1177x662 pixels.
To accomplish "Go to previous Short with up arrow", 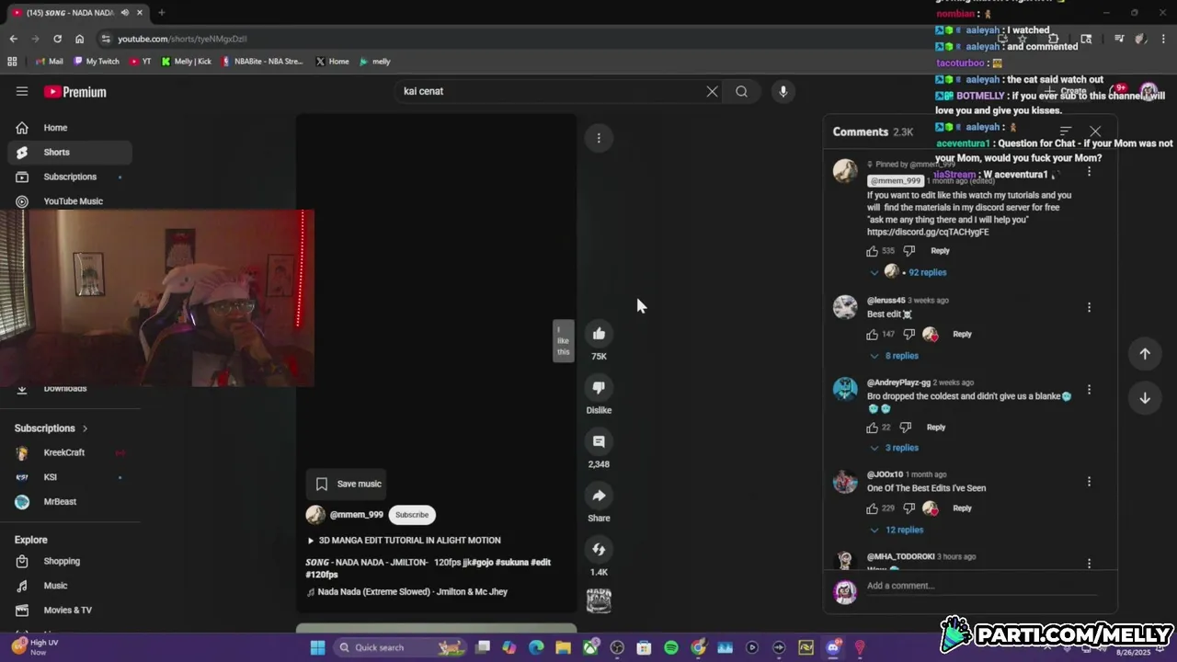I will [x=1145, y=354].
